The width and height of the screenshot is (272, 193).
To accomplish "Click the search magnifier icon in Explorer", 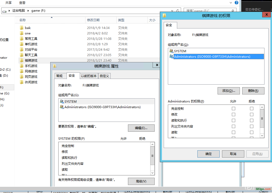I will pyautogui.click(x=233, y=11).
